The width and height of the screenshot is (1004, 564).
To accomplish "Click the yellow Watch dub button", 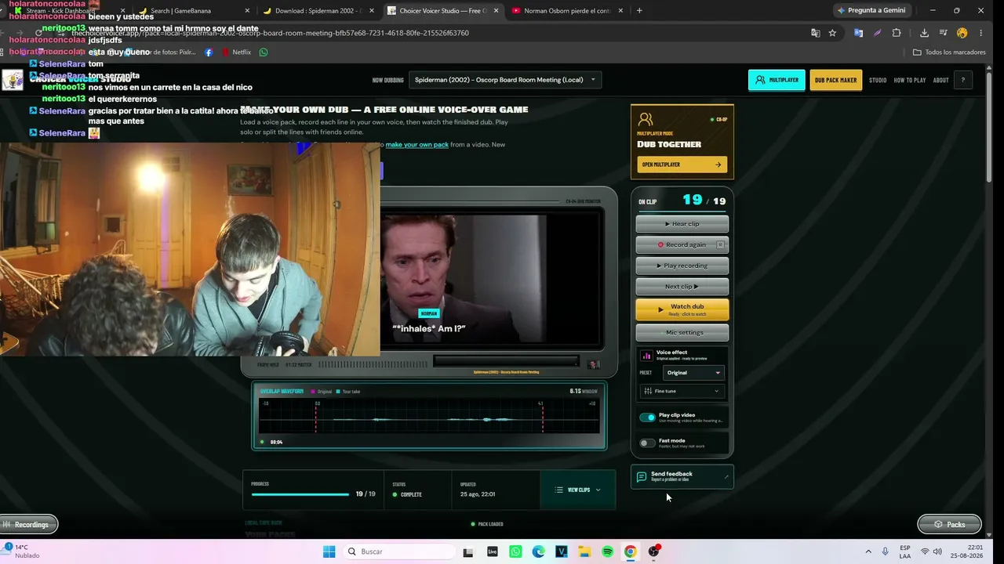I will point(682,309).
